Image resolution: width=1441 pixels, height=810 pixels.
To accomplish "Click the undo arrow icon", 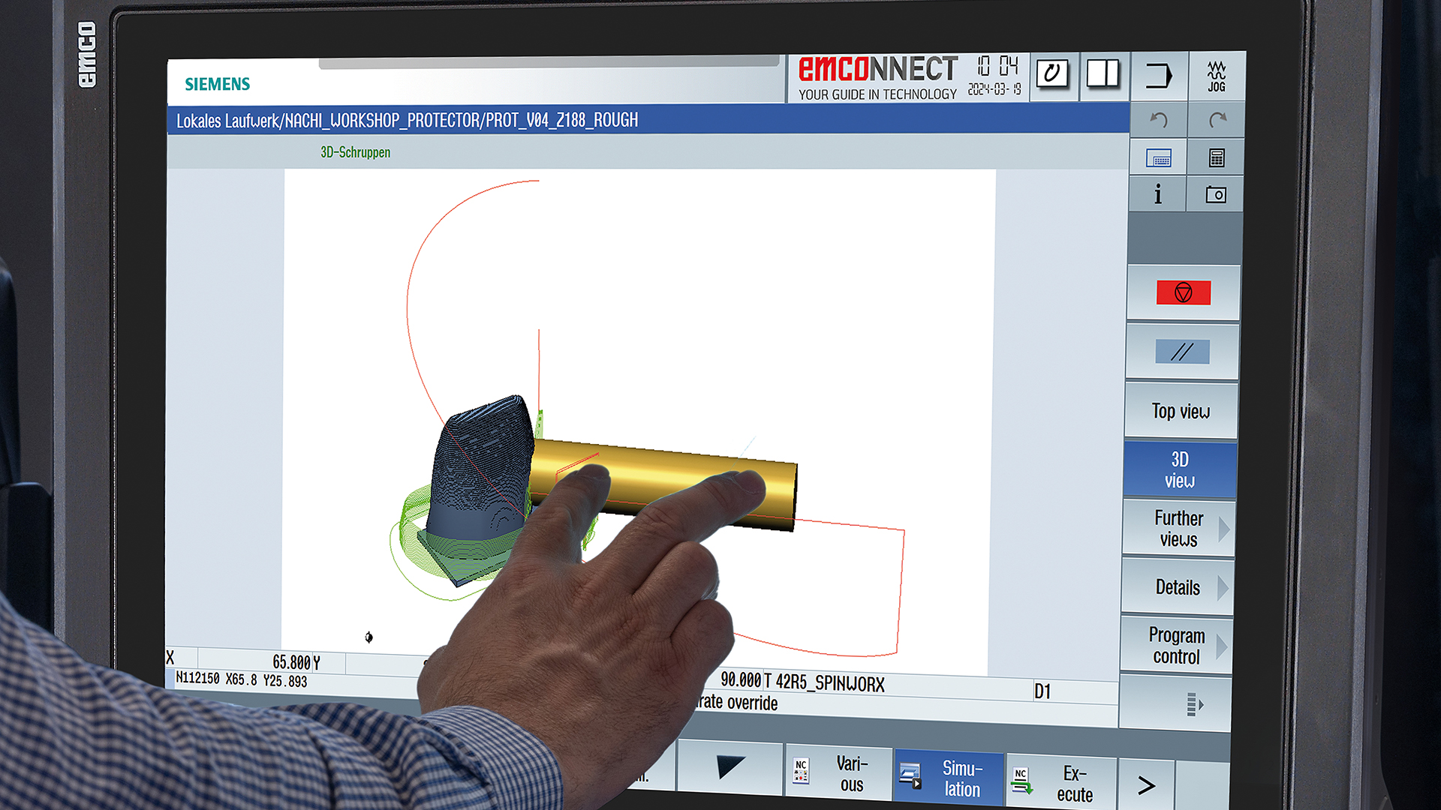I will [x=1158, y=120].
